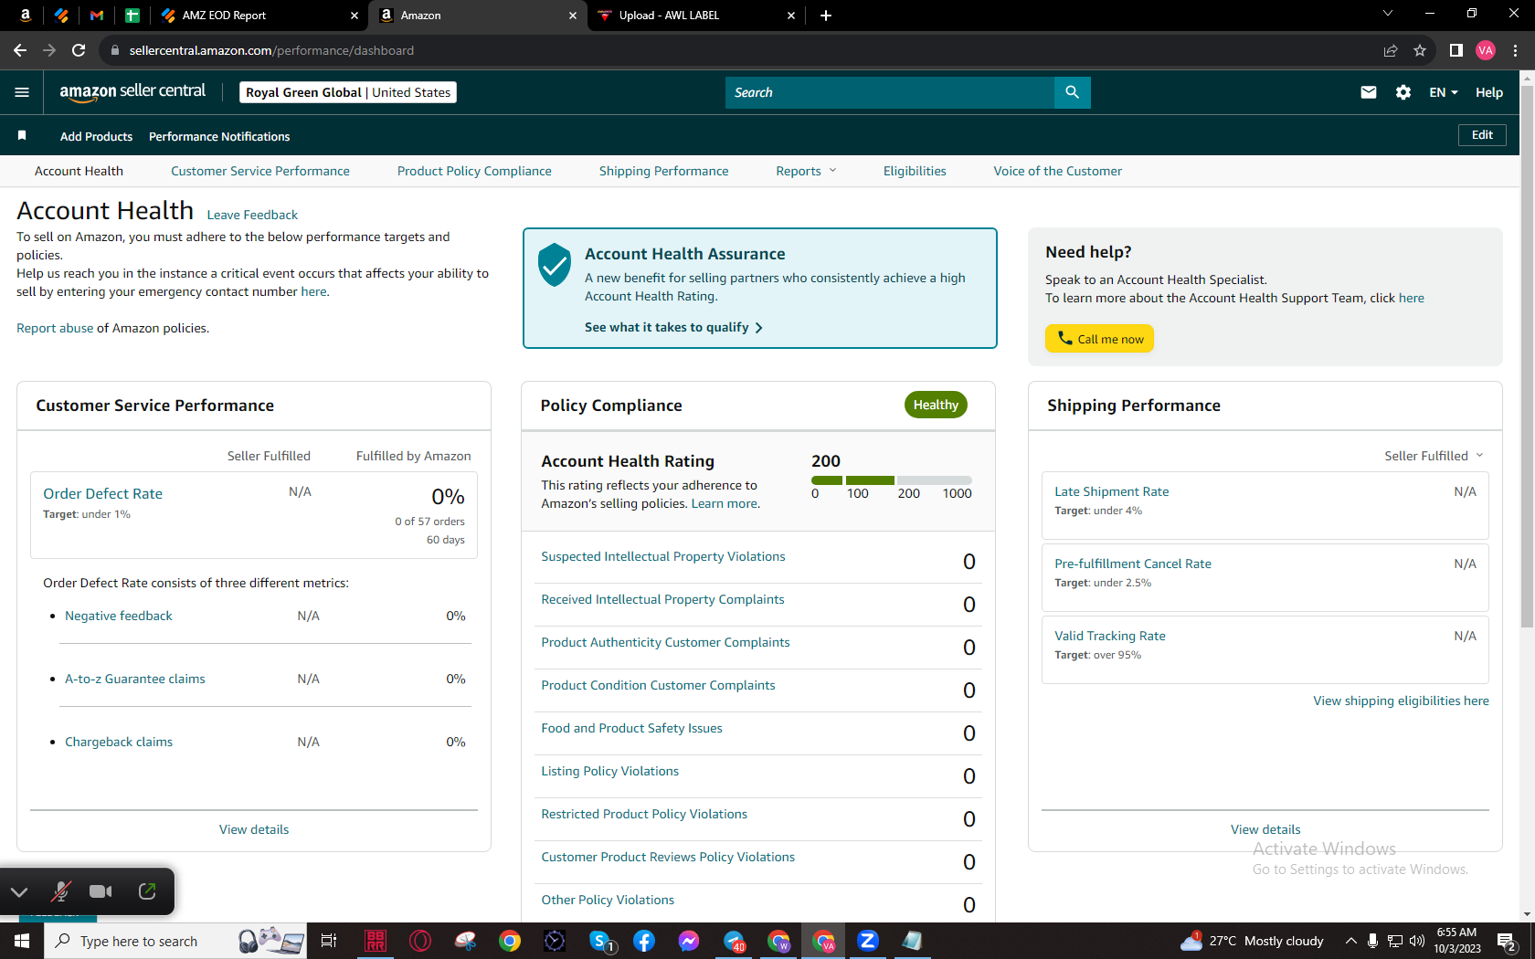Bookmark this page with star icon

click(x=1419, y=50)
